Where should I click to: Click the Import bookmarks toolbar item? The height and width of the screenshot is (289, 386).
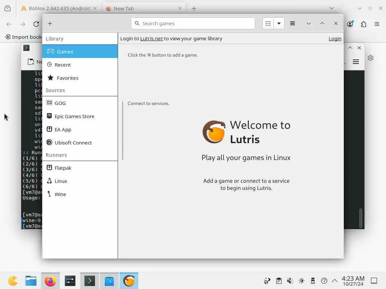click(x=23, y=37)
